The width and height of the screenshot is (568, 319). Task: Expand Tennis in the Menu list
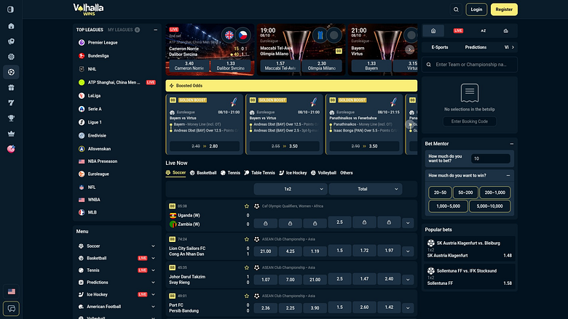pos(153,270)
